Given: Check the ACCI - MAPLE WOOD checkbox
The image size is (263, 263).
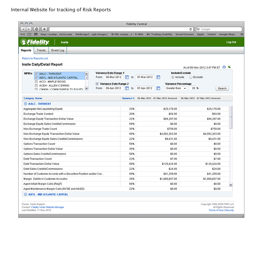Looking at the screenshot, I should pos(37,81).
